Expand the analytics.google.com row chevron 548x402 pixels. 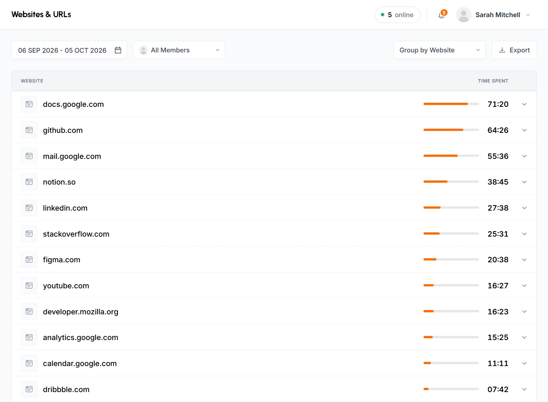(x=524, y=337)
